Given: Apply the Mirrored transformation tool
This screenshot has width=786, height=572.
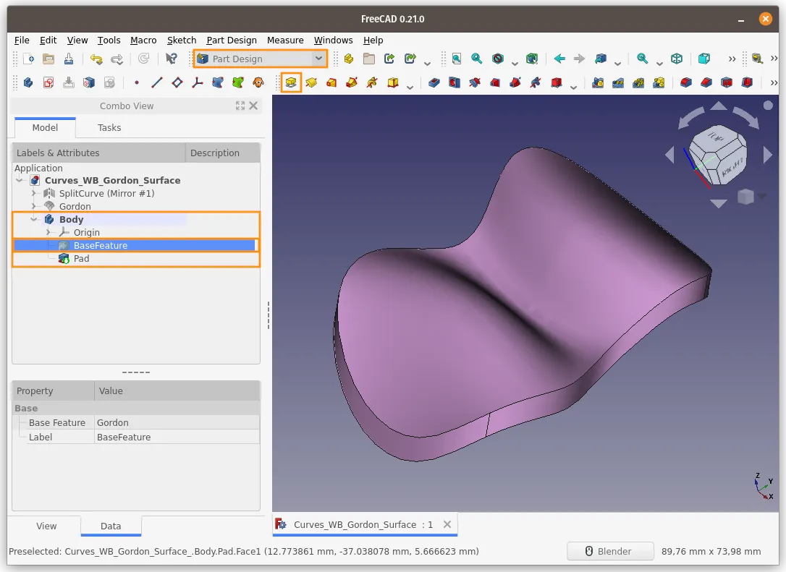Looking at the screenshot, I should point(598,82).
